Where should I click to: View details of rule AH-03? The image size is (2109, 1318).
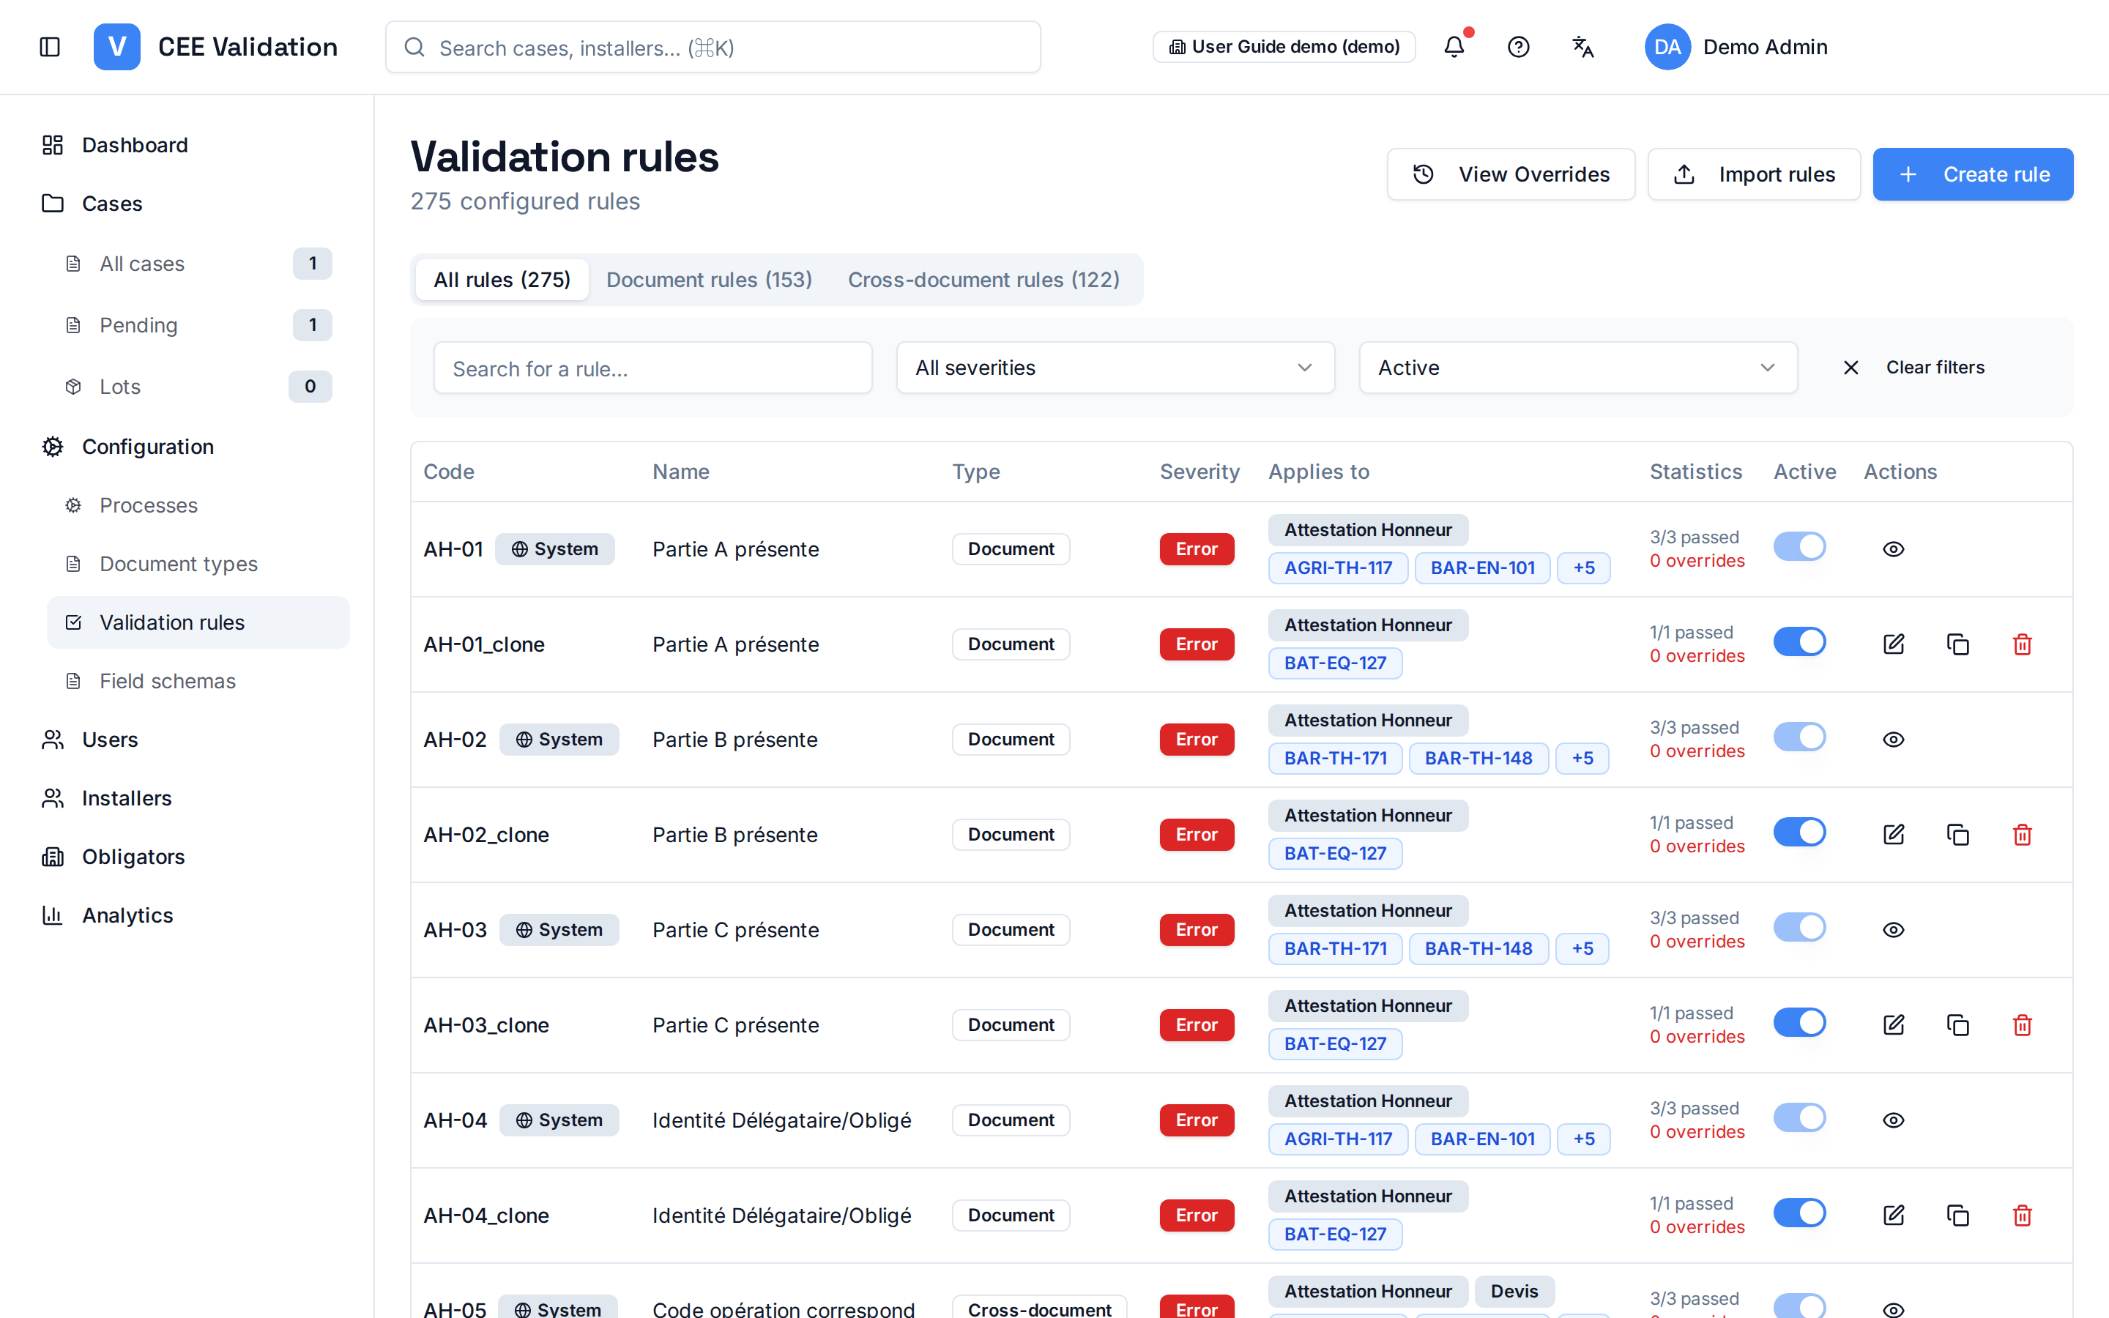1893,930
